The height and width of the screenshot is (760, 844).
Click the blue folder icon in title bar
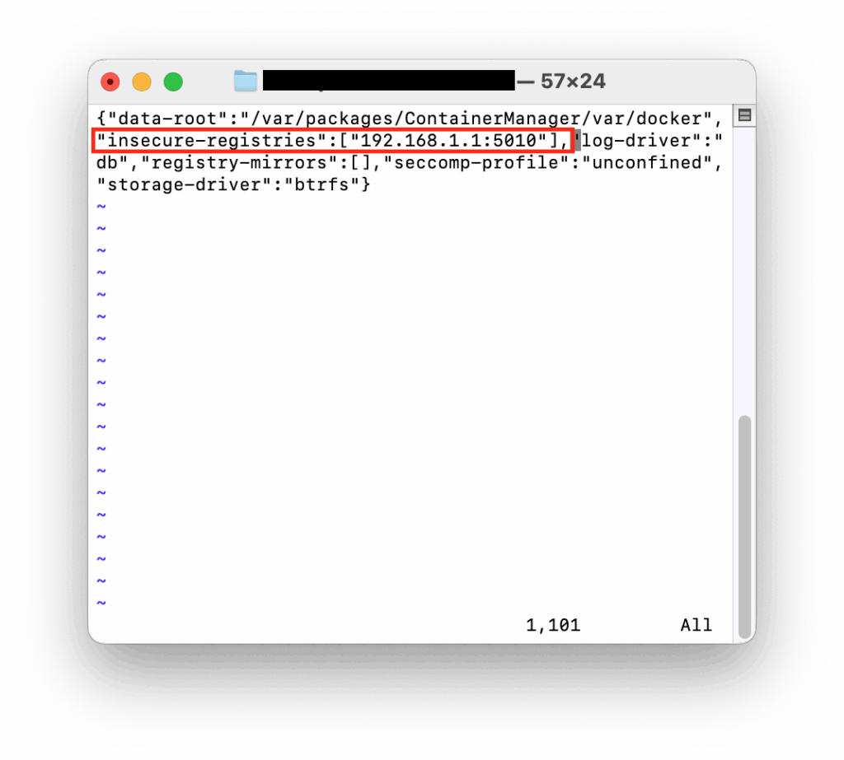click(246, 82)
